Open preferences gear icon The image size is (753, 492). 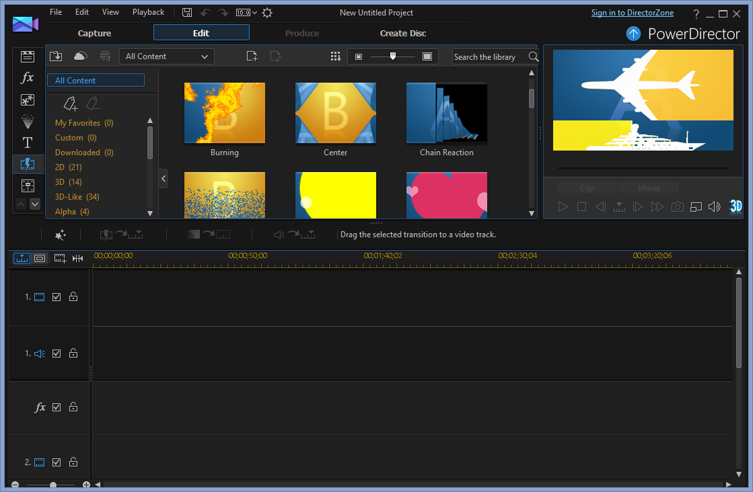pos(268,13)
